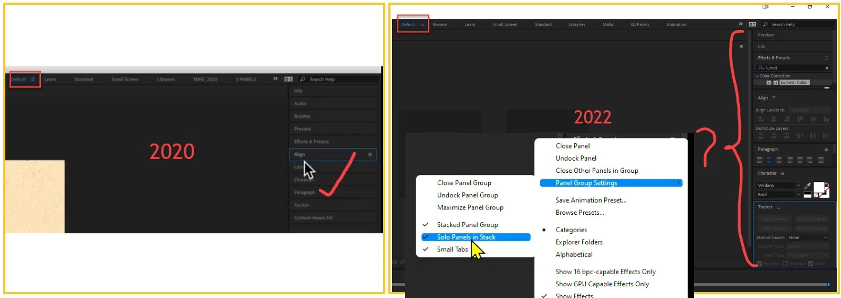Switch to Review workspace
841x298 pixels.
439,24
